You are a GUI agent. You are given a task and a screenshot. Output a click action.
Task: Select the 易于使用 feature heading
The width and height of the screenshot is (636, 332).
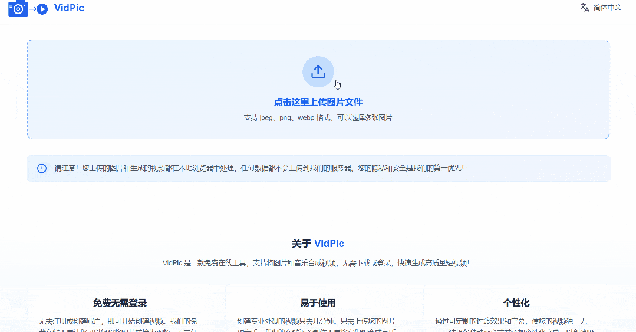point(318,303)
